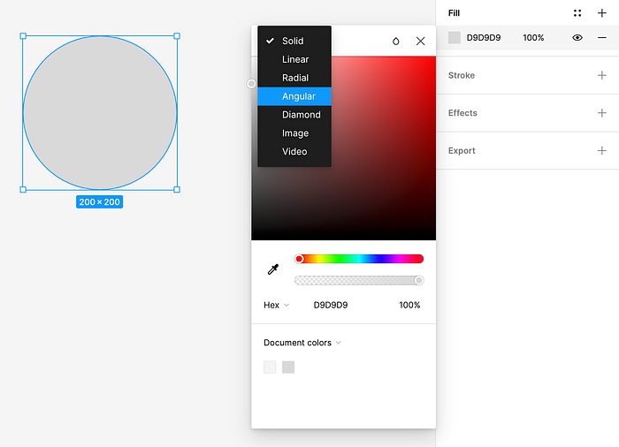Image resolution: width=619 pixels, height=447 pixels.
Task: Open blend mode droplet icon
Action: 395,41
